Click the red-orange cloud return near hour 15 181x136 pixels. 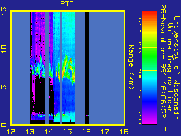(70, 60)
